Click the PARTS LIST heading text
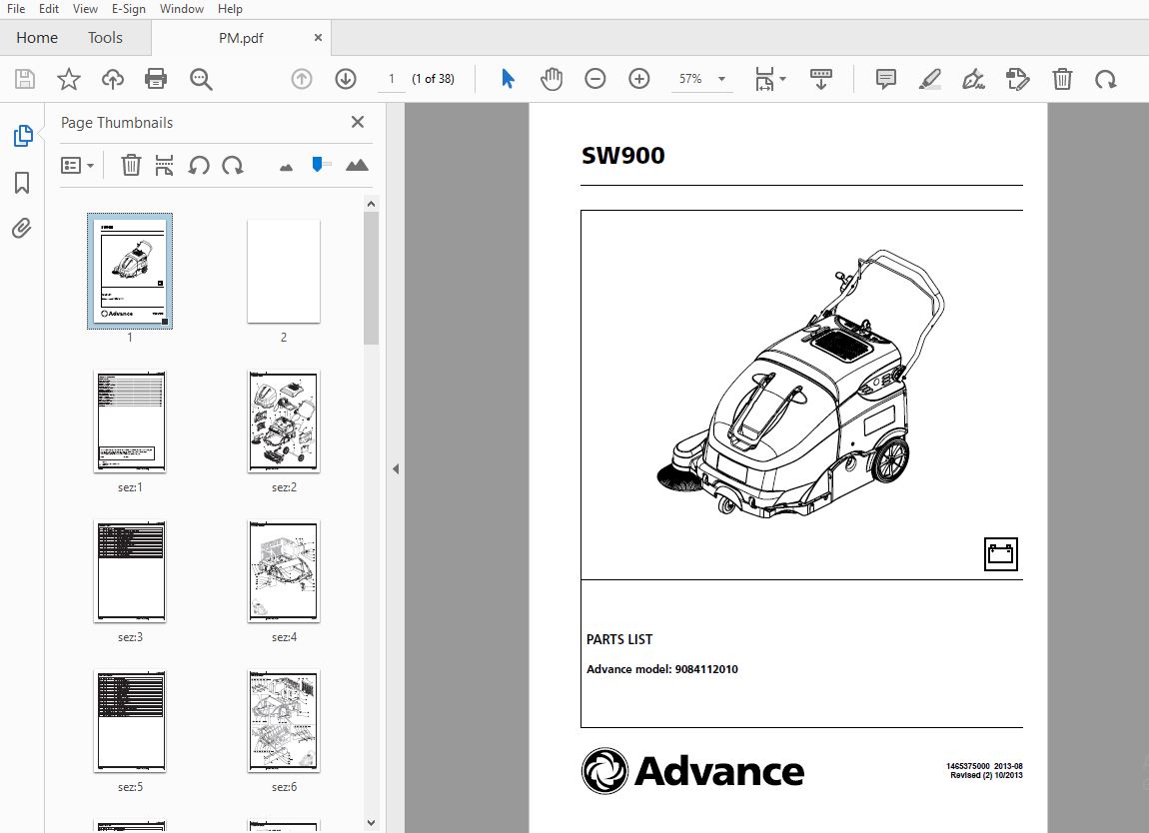 [x=619, y=639]
